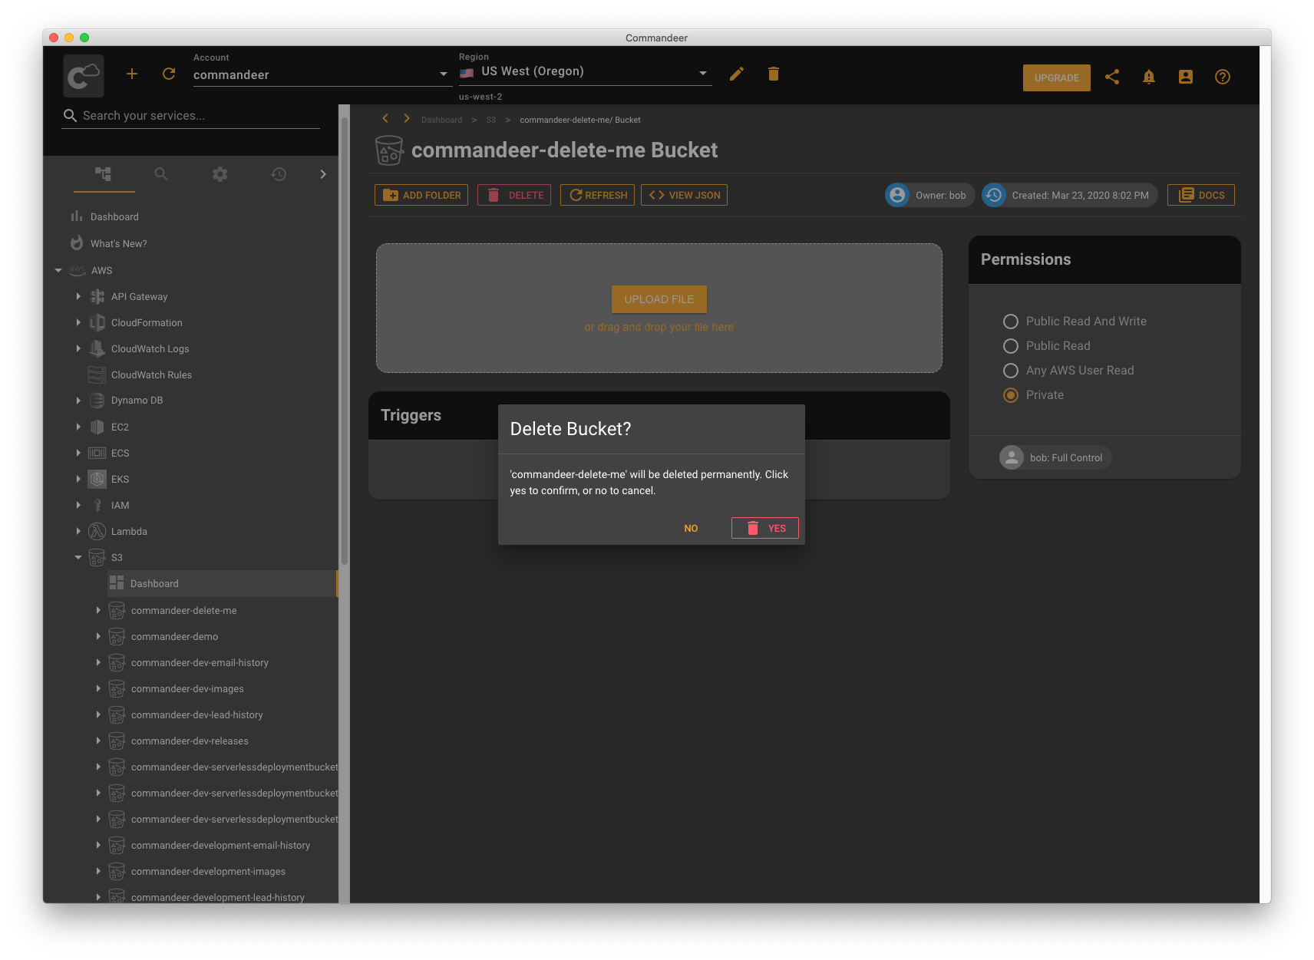
Task: Confirm deletion with the Yes button
Action: (x=765, y=528)
